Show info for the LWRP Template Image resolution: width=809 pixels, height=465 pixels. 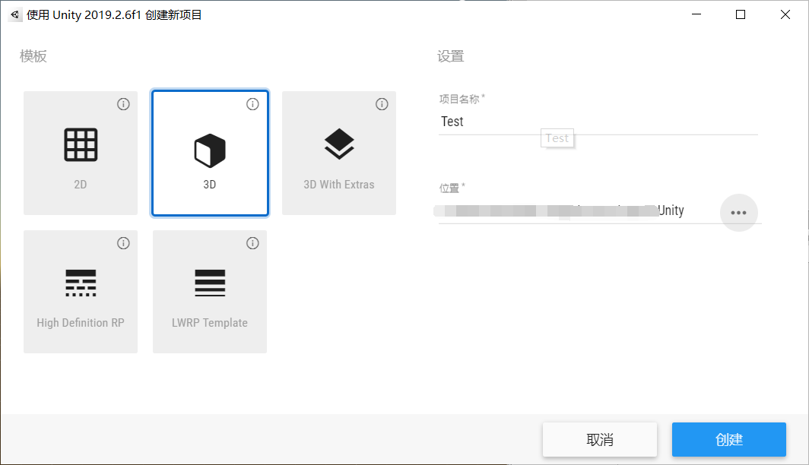252,243
